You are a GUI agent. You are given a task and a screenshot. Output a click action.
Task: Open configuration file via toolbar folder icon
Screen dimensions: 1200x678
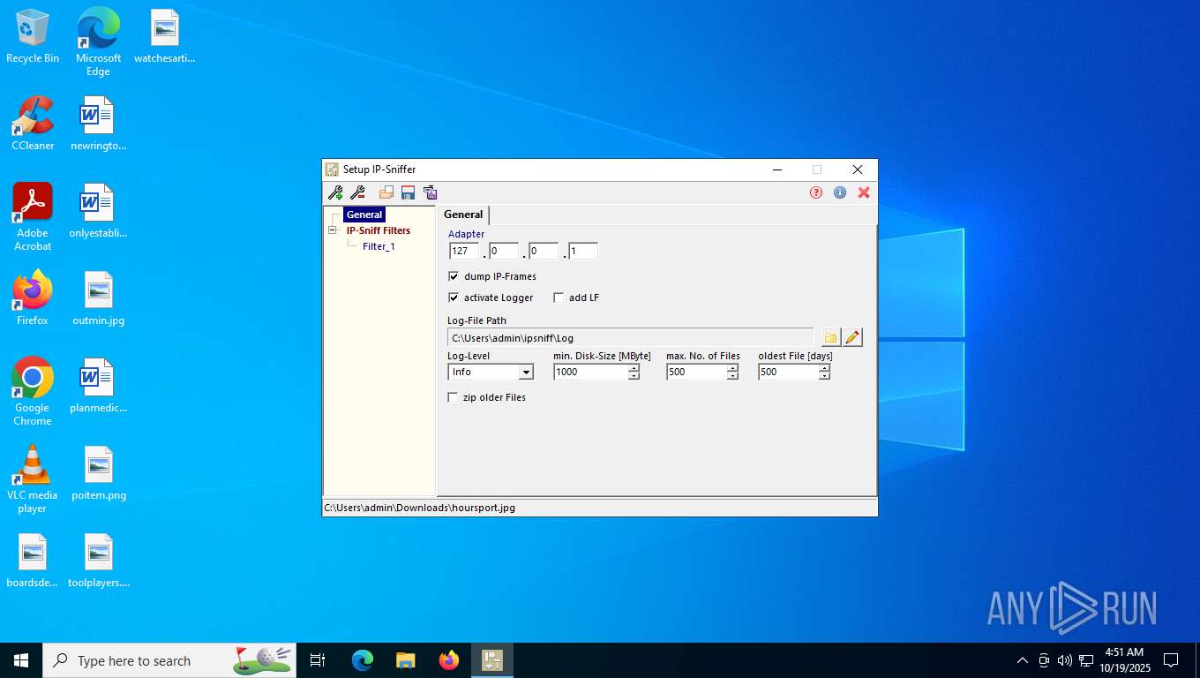(386, 192)
